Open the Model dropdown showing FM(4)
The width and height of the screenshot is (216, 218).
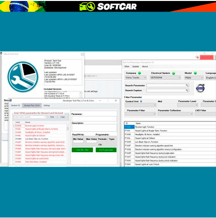point(194,78)
